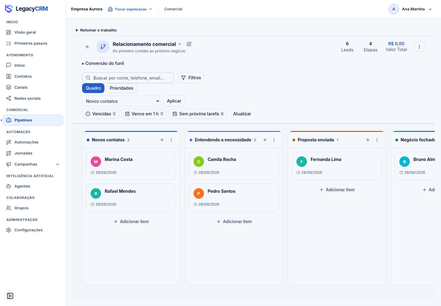
Task: Click Adicionar item under Novos contatos
Action: pyautogui.click(x=131, y=222)
